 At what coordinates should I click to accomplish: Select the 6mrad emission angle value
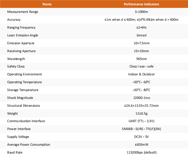coord(141,35)
